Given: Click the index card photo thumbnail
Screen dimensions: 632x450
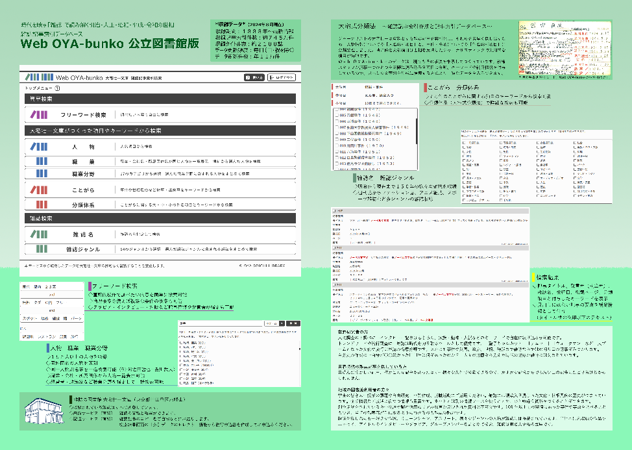Looking at the screenshot, I should point(565,49).
